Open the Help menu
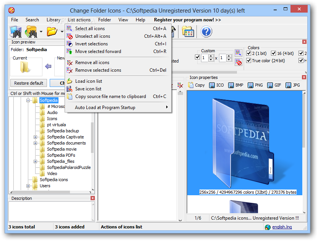318x241 pixels. tap(140, 20)
